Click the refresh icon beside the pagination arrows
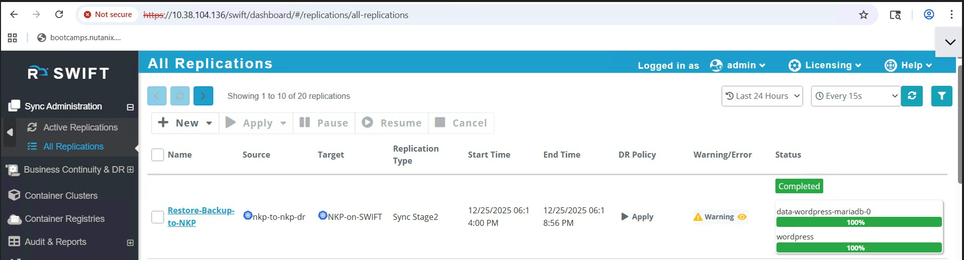Screen dimensions: 964x260 point(180,96)
